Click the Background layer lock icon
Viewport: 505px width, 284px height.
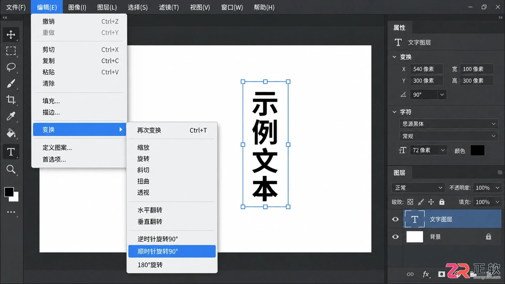tap(489, 237)
